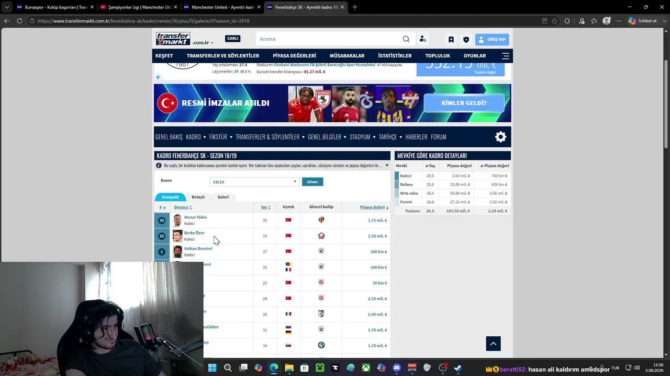Open the browser profile avatar
The image size is (670, 376).
coord(607,21)
